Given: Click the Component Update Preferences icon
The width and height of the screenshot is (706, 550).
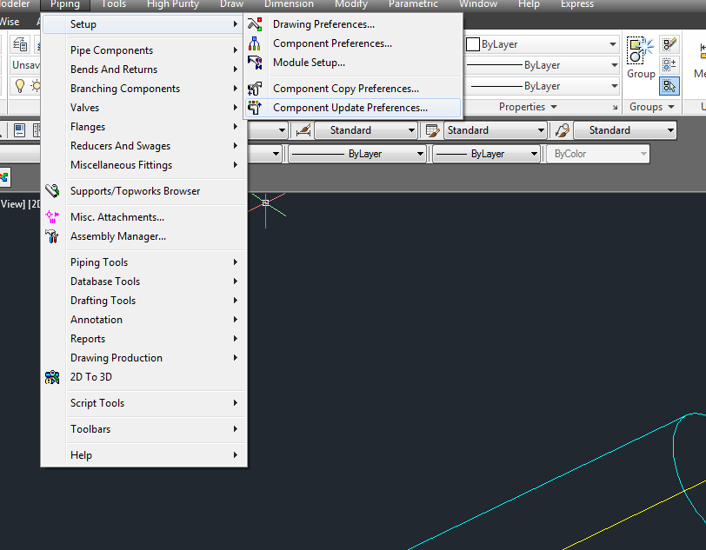Looking at the screenshot, I should (x=255, y=108).
